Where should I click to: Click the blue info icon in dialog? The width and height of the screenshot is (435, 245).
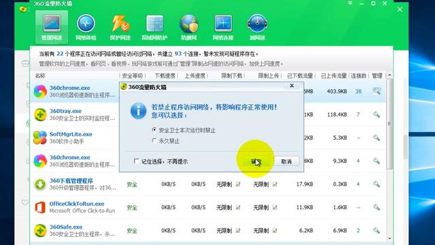tap(138, 111)
